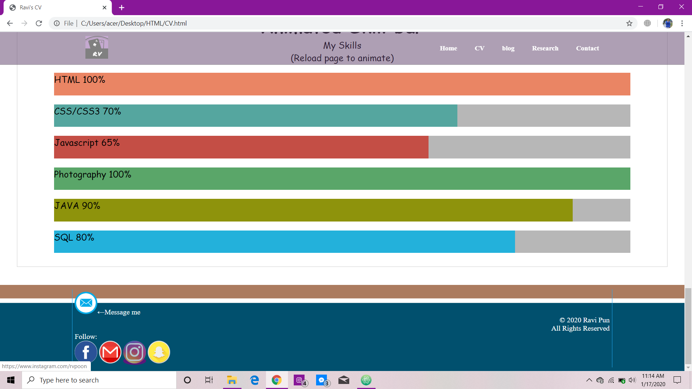Open the Atom editor in the taskbar
Viewport: 692px width, 389px height.
[x=366, y=380]
